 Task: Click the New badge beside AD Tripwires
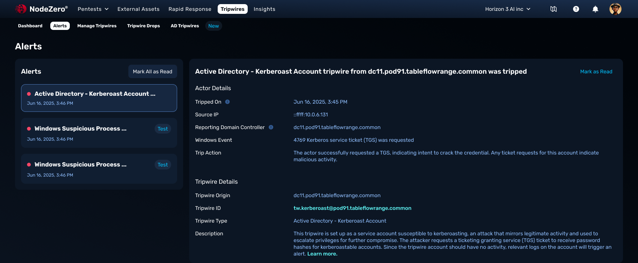[214, 26]
